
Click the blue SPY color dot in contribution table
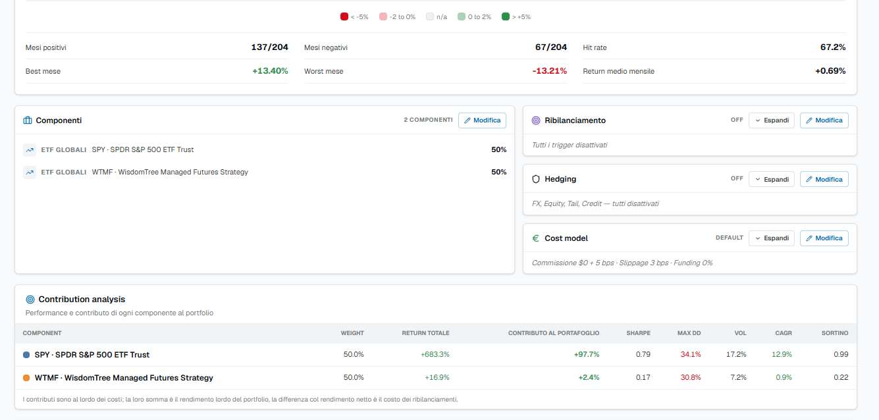click(26, 355)
